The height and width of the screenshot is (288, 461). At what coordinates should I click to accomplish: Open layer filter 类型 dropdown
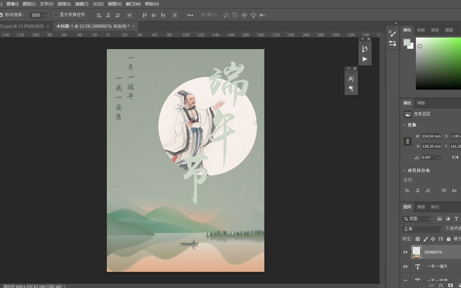click(416, 219)
